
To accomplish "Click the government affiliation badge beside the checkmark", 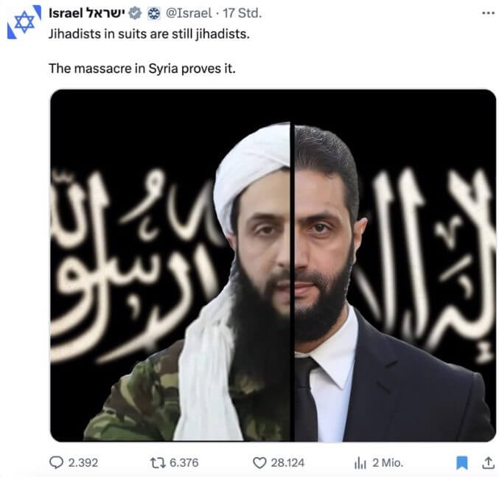I will (154, 14).
